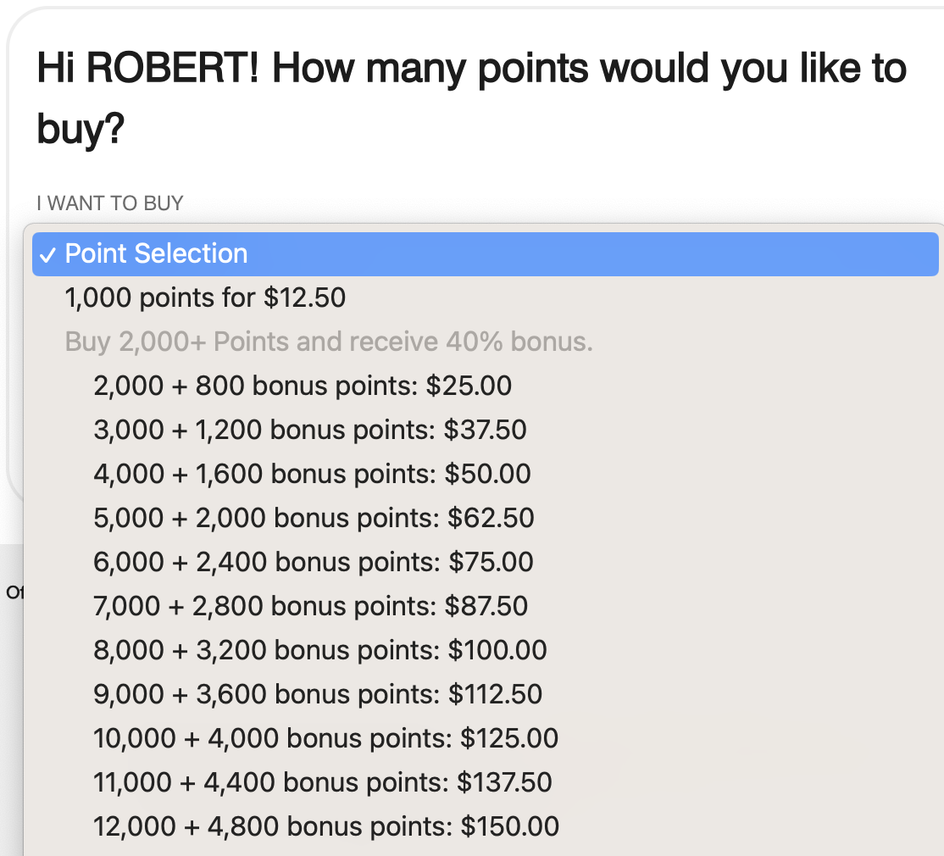Pick the 9,000 points $112.50 option

pyautogui.click(x=318, y=695)
